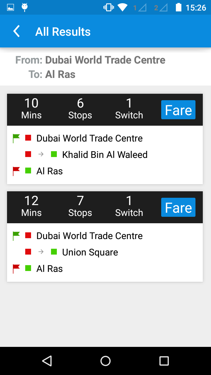Tap green start flag in first route
Viewport: 211px width, 375px height.
tap(16, 138)
